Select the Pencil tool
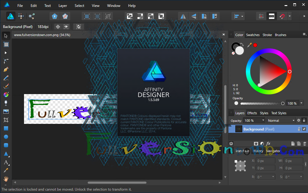 click(x=6, y=78)
